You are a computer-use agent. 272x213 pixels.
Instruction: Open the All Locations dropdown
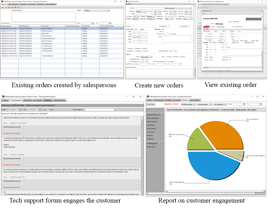click(220, 104)
